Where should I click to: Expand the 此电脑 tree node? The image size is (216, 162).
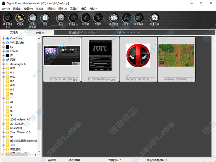click(3, 51)
